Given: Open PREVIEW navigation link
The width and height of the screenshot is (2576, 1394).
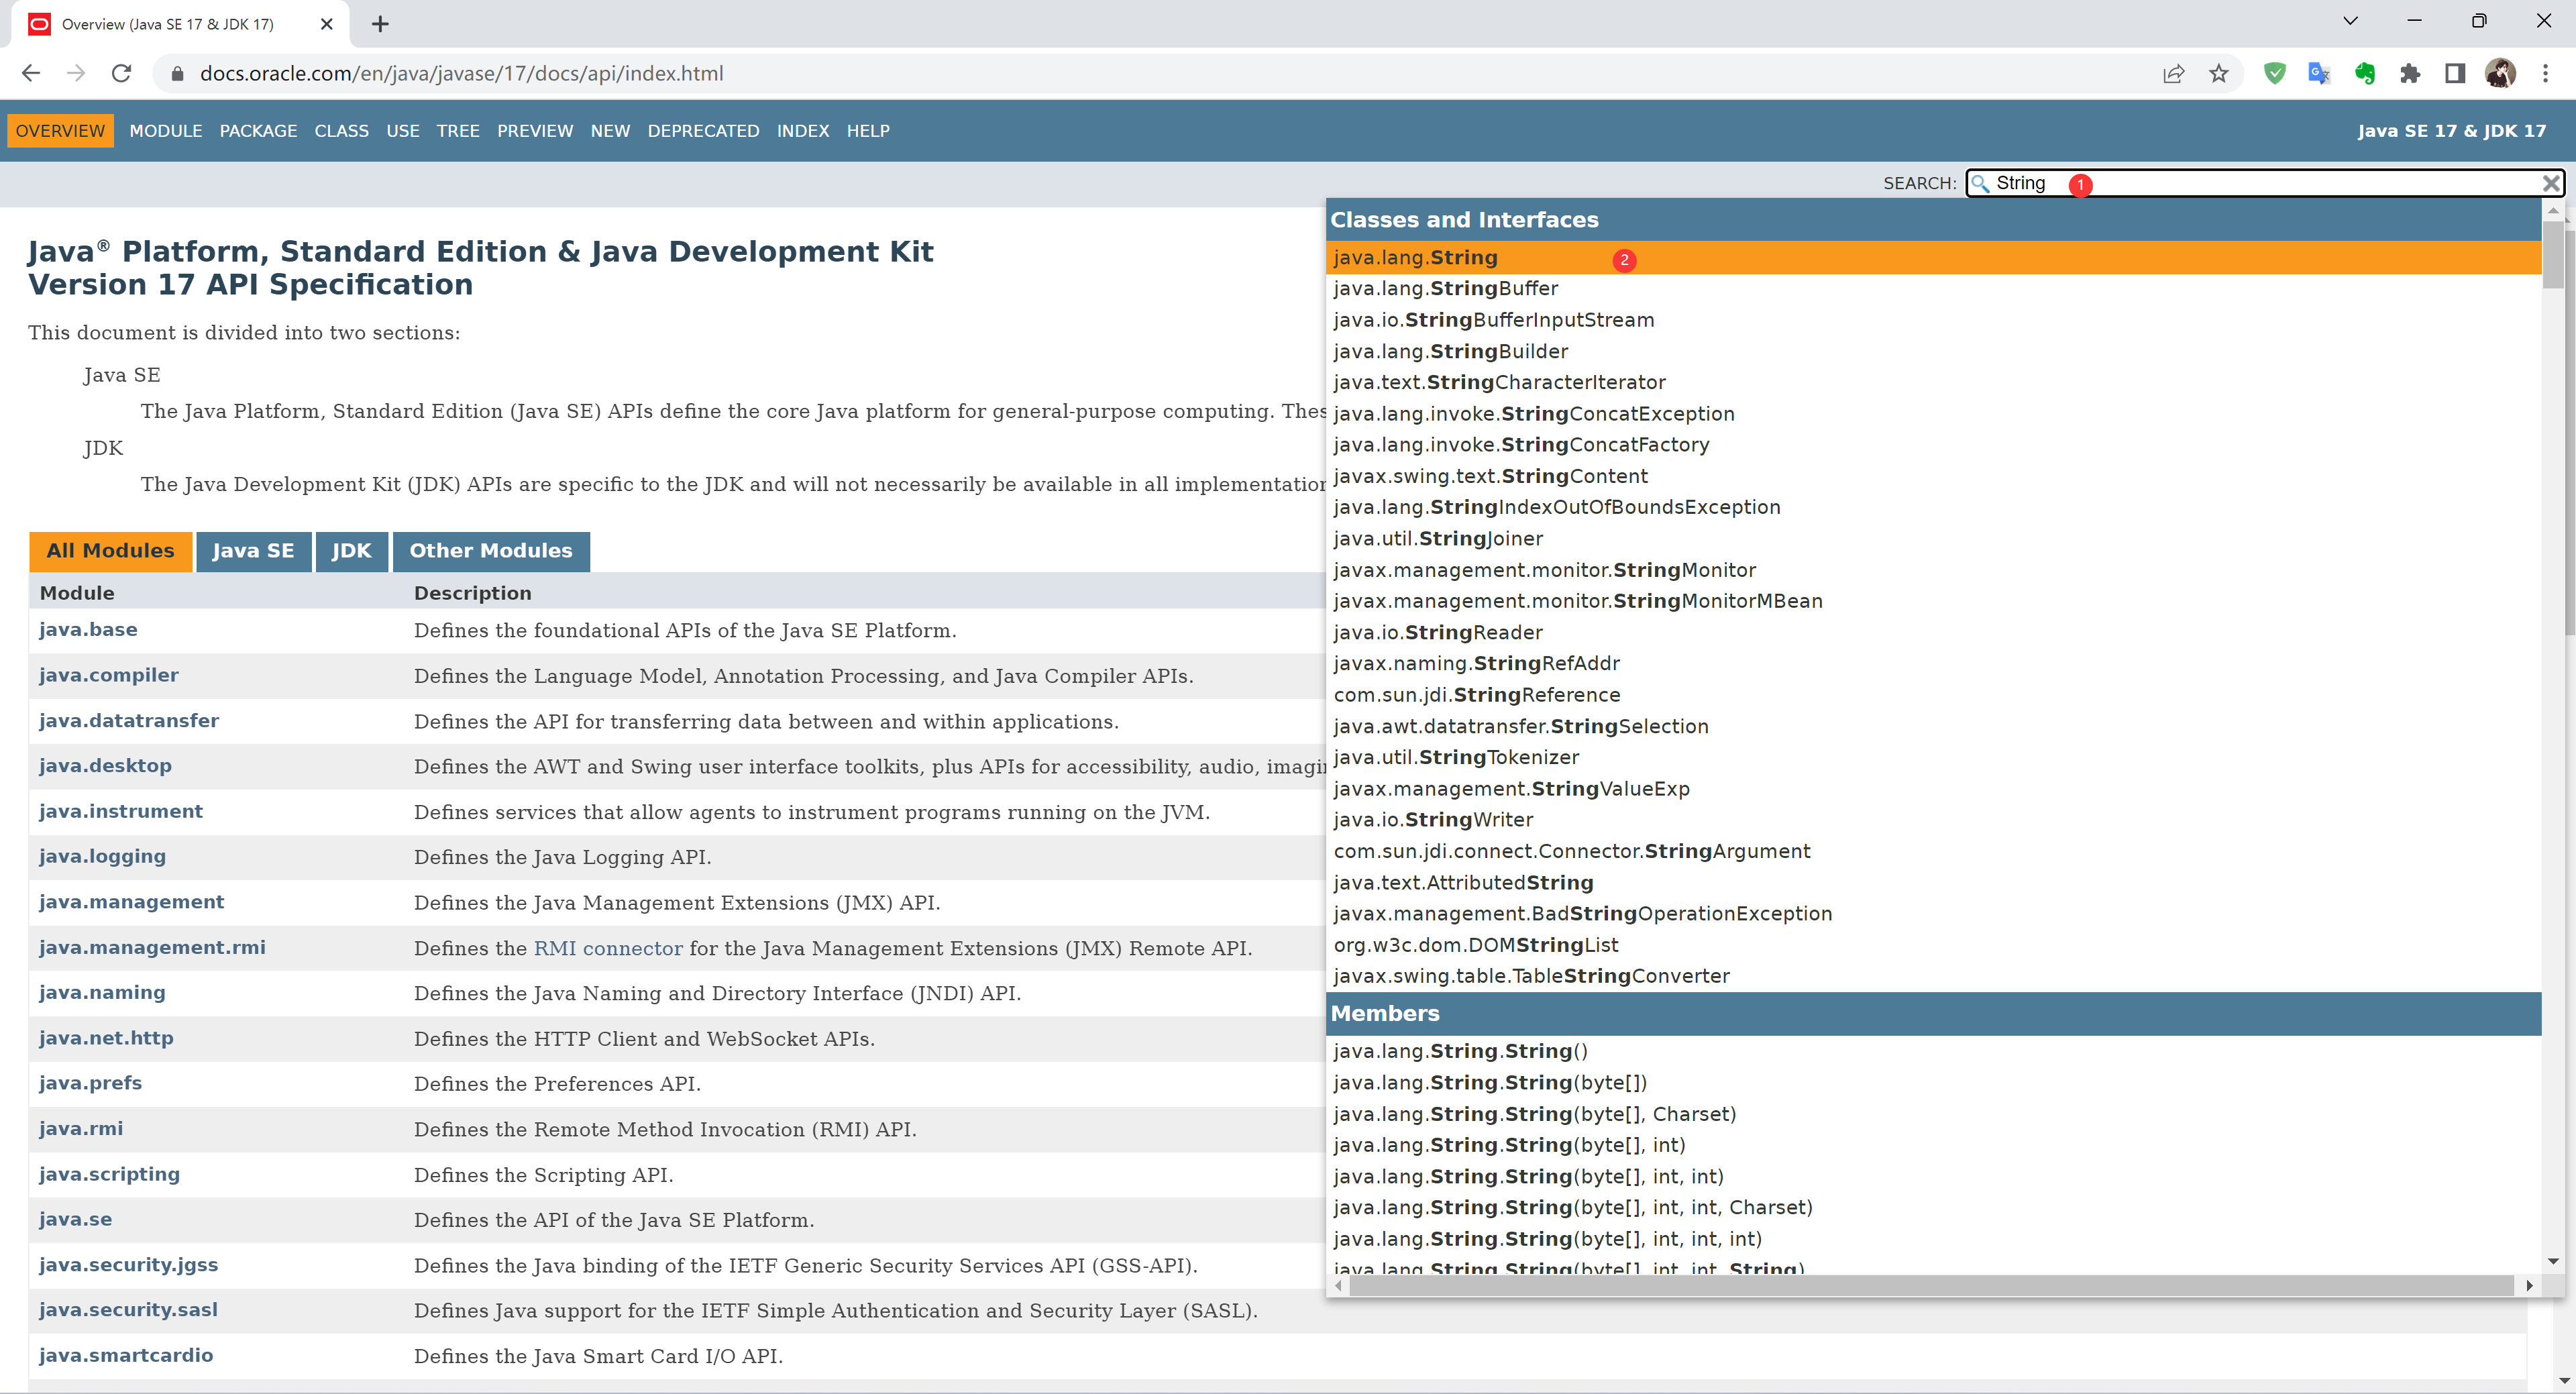Looking at the screenshot, I should [535, 131].
